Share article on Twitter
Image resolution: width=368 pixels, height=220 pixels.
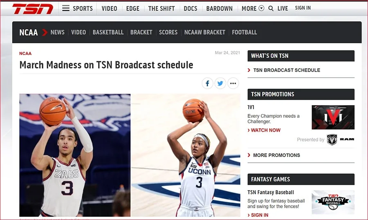point(220,83)
